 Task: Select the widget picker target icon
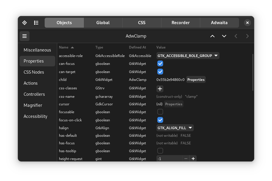coord(25,22)
